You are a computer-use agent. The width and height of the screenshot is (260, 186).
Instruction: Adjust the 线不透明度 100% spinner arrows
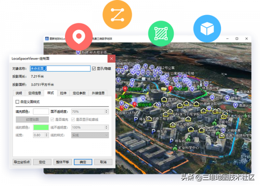pos(107,127)
